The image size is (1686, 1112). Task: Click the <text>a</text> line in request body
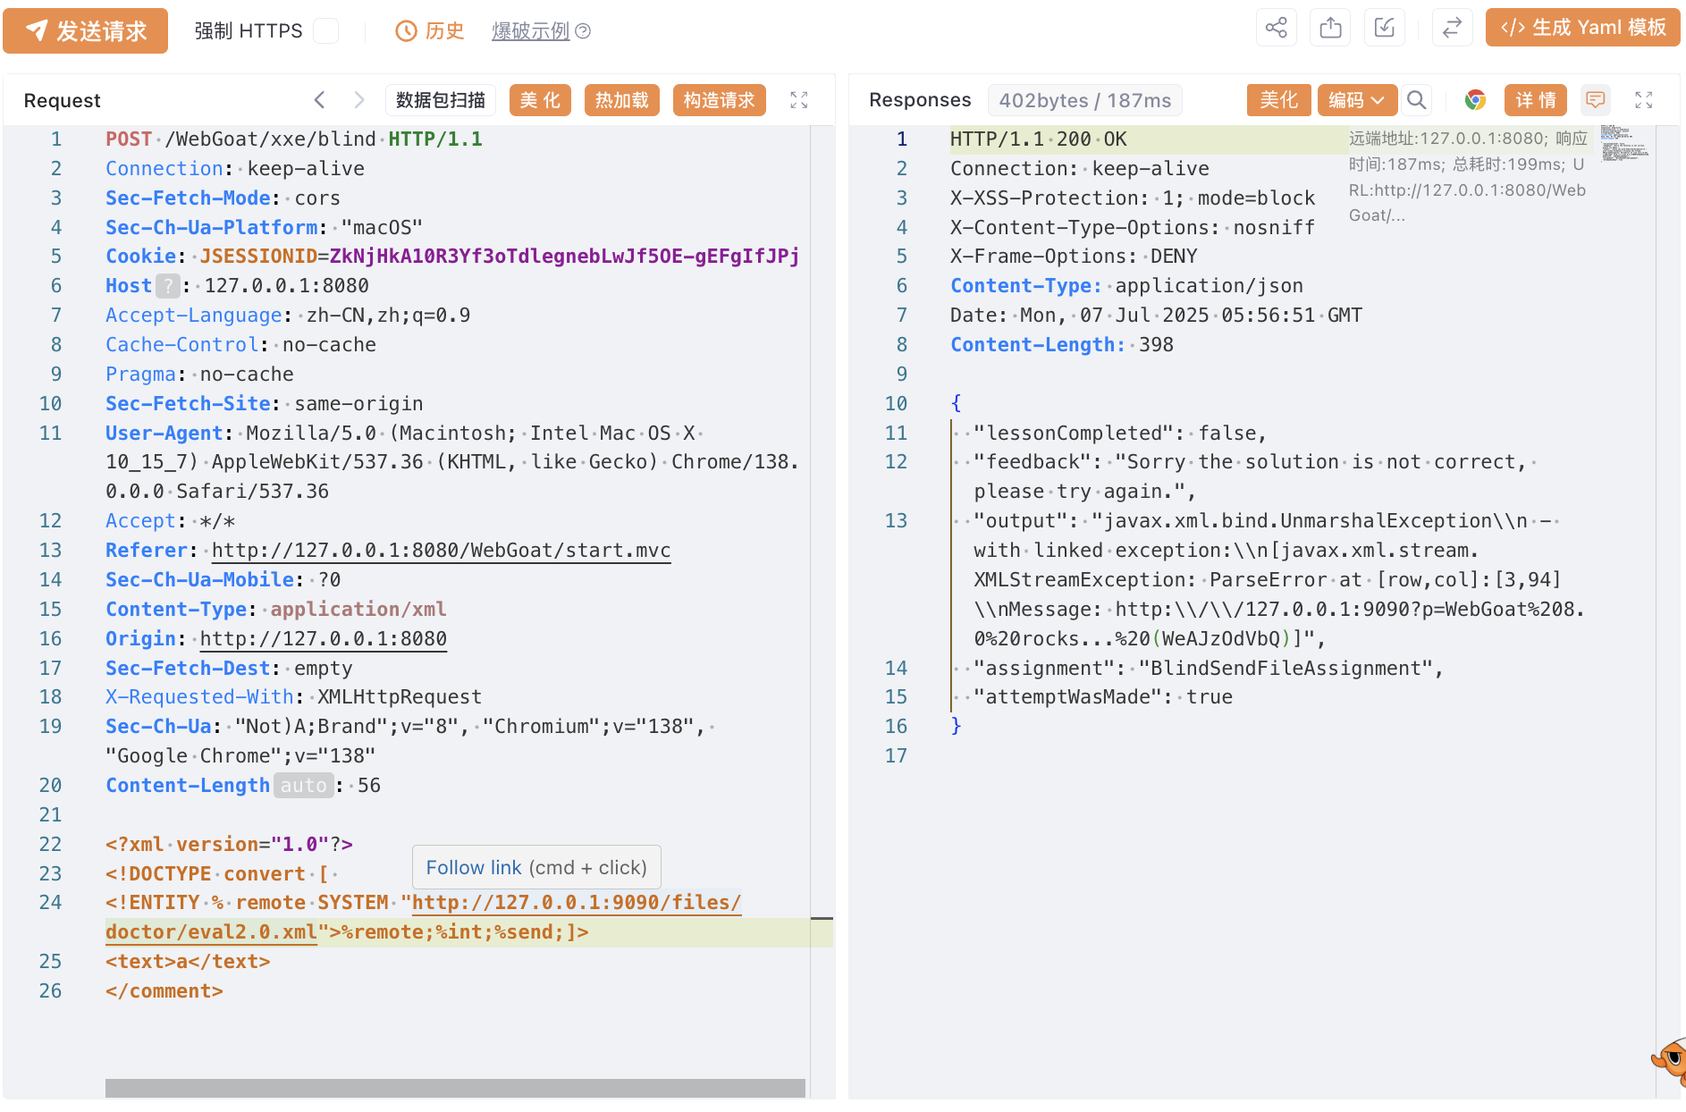(x=188, y=962)
